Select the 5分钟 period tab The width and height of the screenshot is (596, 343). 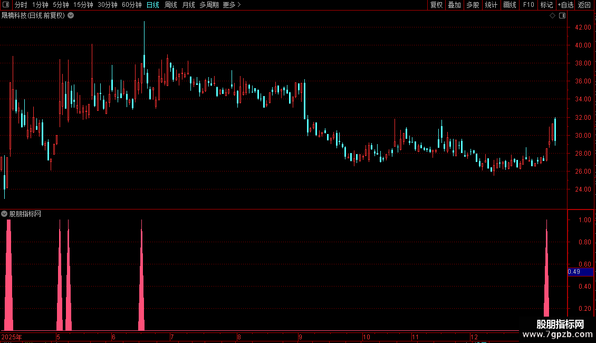[61, 5]
